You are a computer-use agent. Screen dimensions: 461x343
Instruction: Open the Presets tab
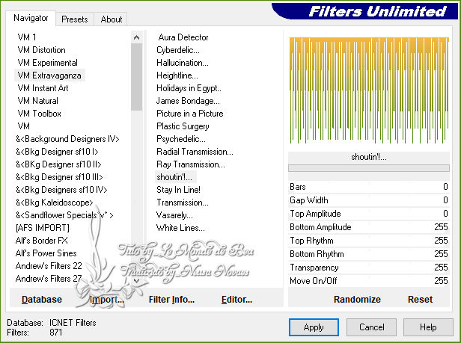coord(75,19)
